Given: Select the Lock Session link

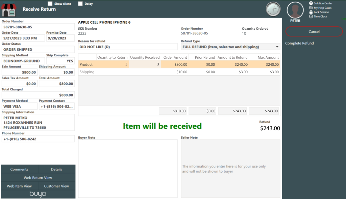Looking at the screenshot, I should (321, 12).
